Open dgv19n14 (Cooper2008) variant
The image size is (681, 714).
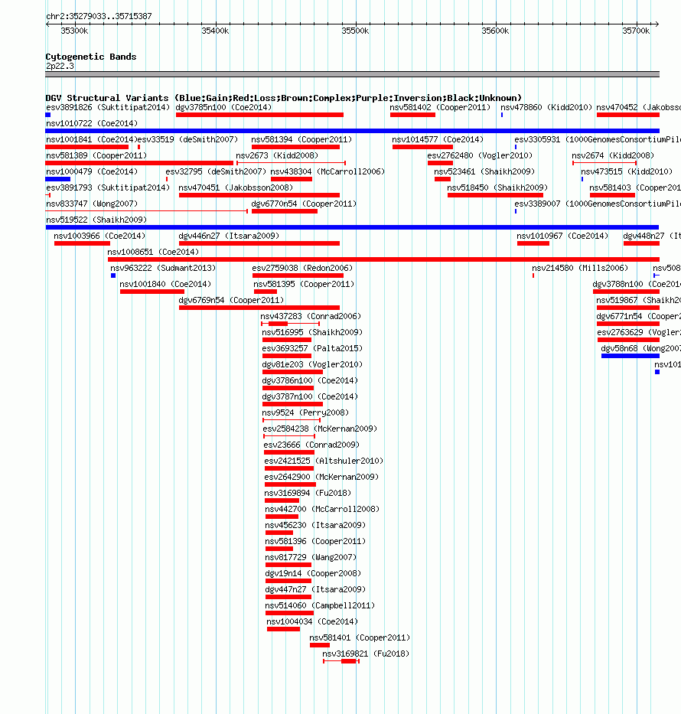point(313,573)
